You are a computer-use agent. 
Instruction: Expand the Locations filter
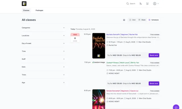pos(43,35)
